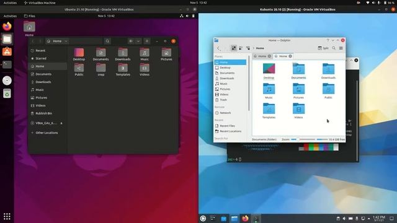
Task: Close the active Home tab in Dolphin
Action: point(290,56)
